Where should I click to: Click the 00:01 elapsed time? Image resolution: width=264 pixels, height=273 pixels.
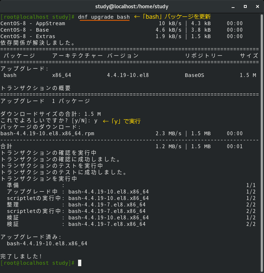coord(235,146)
